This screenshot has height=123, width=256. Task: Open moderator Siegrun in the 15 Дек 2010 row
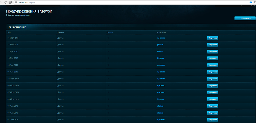161,58
